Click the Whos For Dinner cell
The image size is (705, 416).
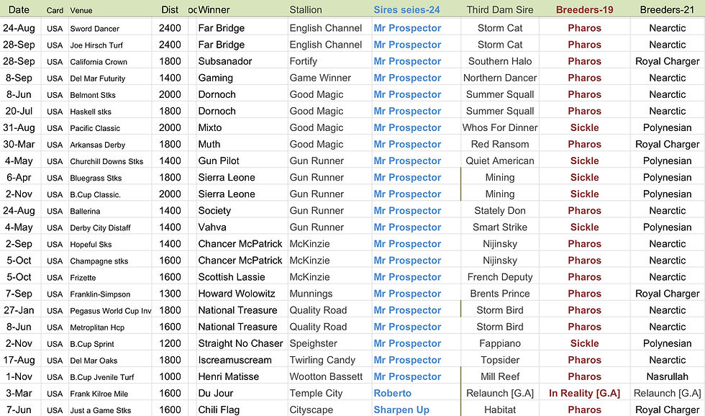click(x=500, y=127)
